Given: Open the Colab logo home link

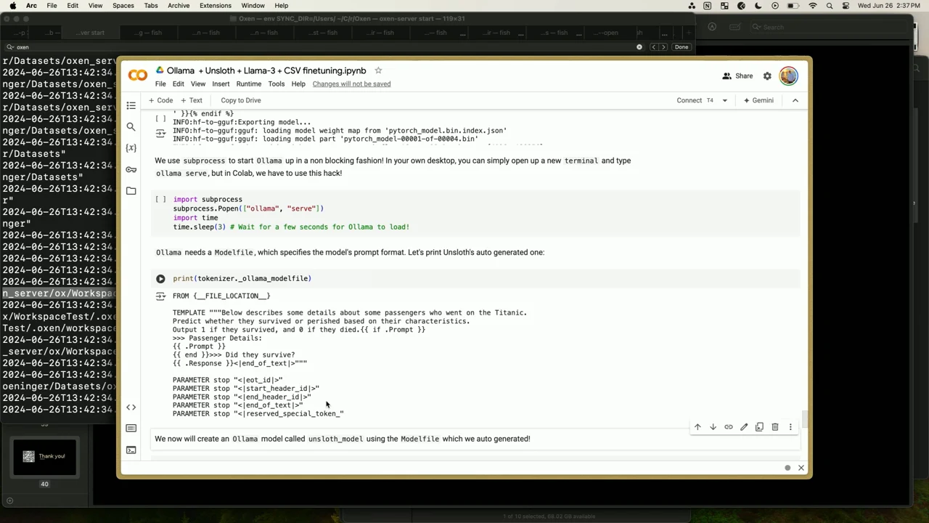Looking at the screenshot, I should click(x=138, y=76).
